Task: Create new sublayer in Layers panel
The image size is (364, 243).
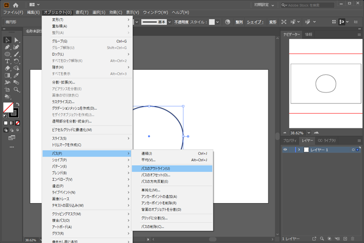Action: click(337, 238)
